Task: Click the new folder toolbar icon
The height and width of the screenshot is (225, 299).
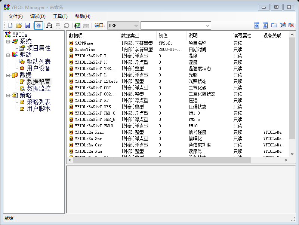Action: pos(274,25)
